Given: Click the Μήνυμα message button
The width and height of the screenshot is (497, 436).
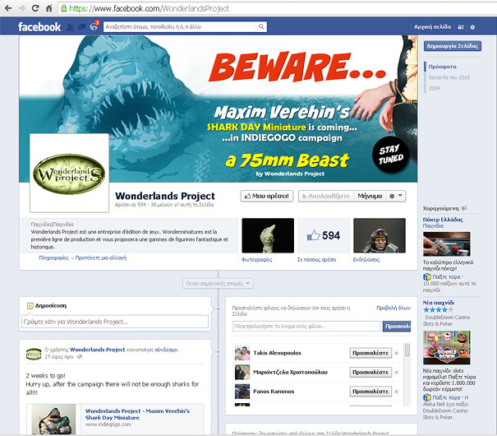Looking at the screenshot, I should 370,196.
